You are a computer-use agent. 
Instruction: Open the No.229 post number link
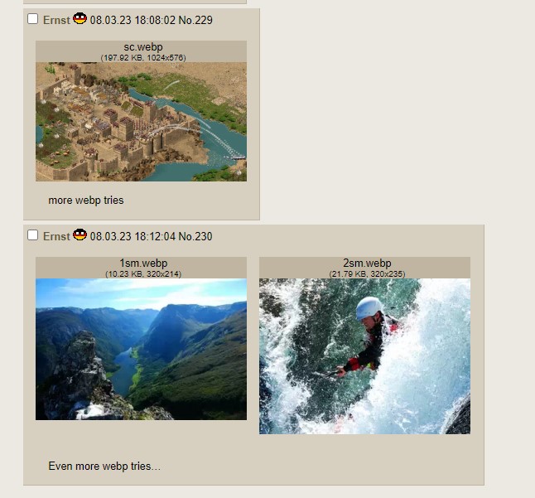point(195,20)
